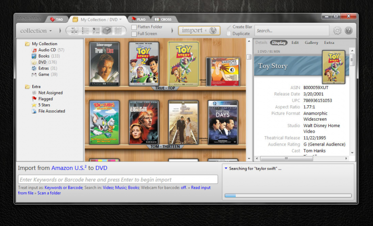Open the TAG tab
The width and height of the screenshot is (373, 226).
tap(57, 19)
